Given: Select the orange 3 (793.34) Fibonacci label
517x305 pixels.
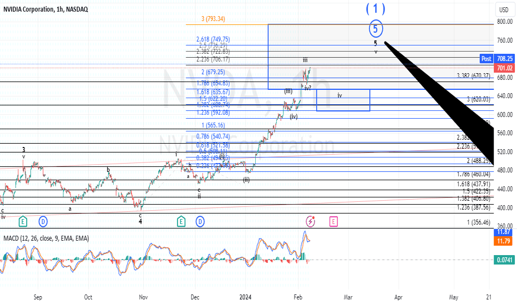Looking at the screenshot, I should click(214, 19).
